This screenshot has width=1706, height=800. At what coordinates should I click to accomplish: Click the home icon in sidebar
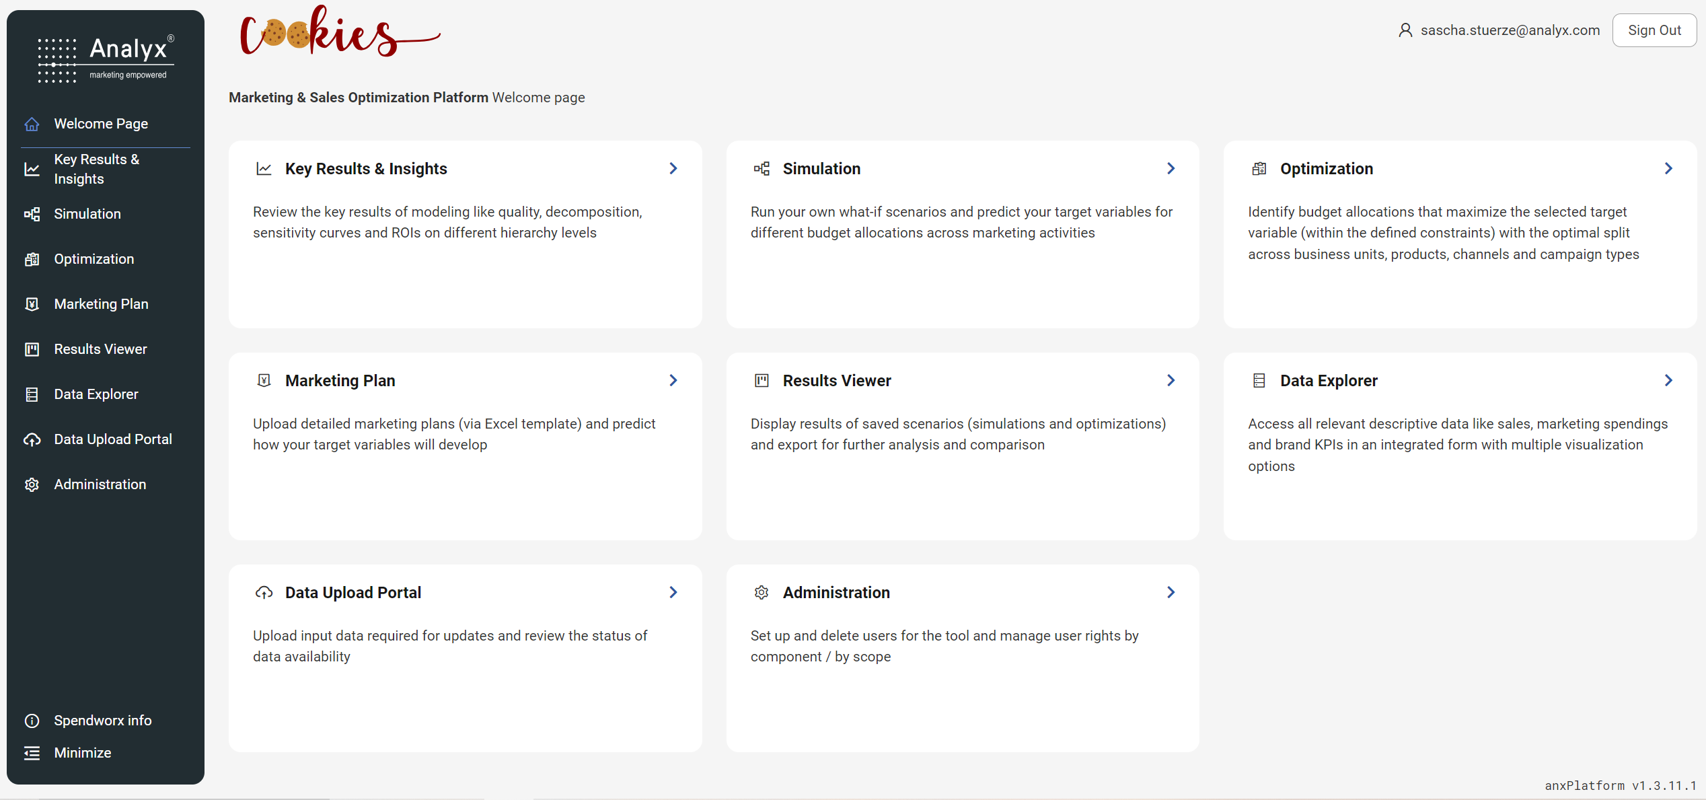32,124
